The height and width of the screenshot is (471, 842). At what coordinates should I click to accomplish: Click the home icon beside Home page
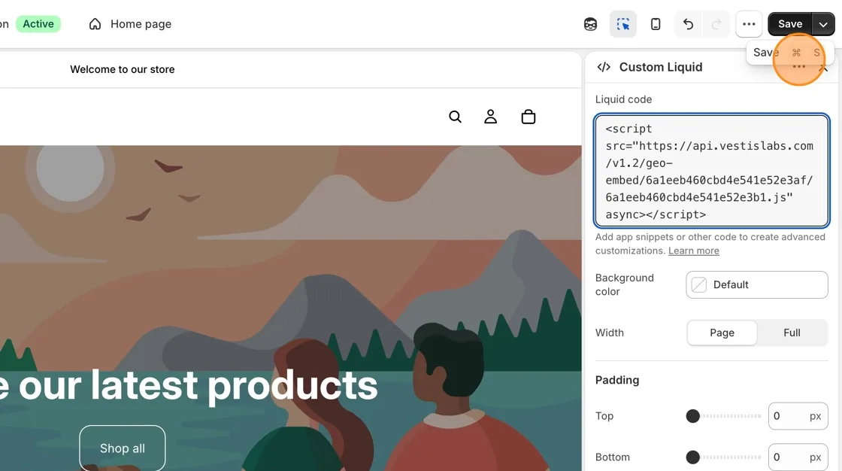click(x=95, y=24)
